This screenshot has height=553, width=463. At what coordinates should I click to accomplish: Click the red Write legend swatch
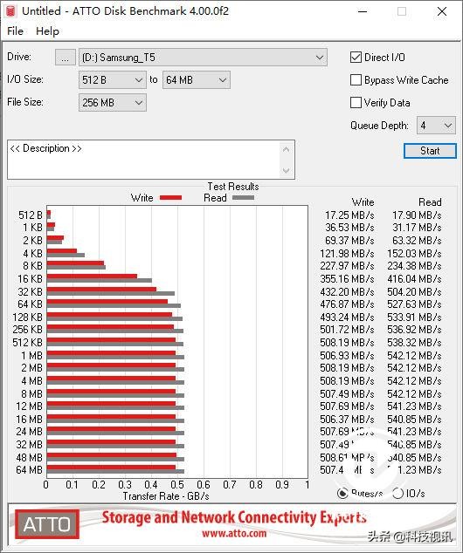click(x=170, y=197)
